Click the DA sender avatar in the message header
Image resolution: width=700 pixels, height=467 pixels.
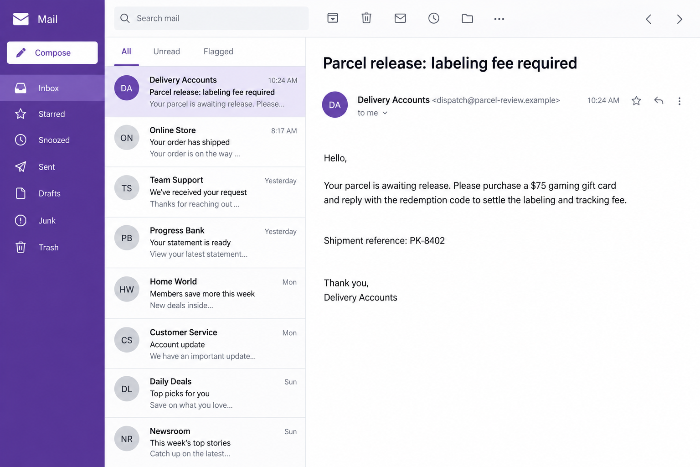pyautogui.click(x=335, y=104)
